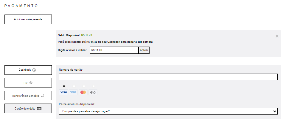Click the transfer arrows icon beside Transferência Bancária

pos(43,96)
